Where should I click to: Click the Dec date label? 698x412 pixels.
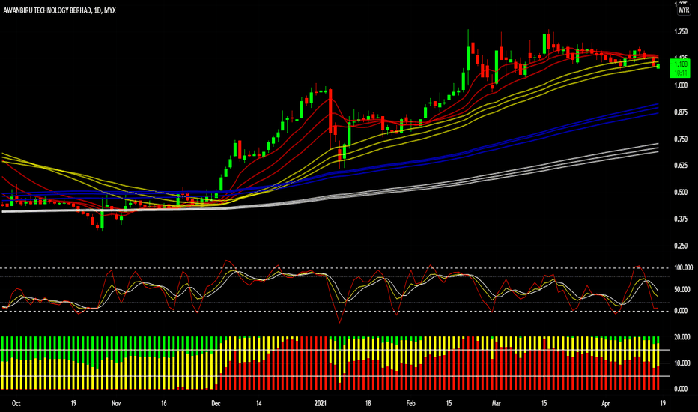(216, 404)
